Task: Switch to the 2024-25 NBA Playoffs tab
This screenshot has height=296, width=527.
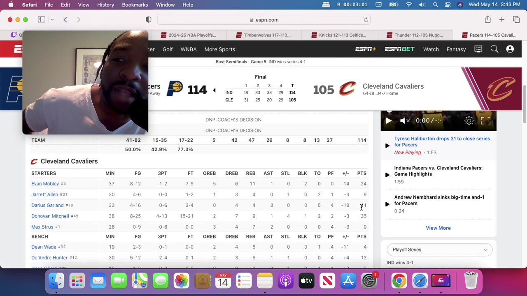Action: click(x=189, y=35)
